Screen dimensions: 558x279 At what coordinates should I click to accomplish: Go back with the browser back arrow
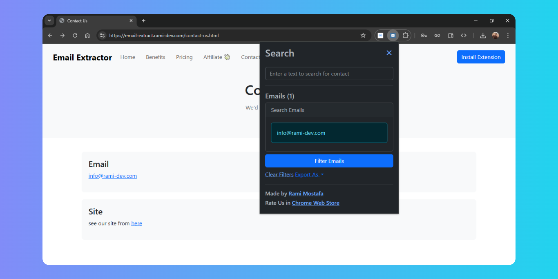(50, 36)
